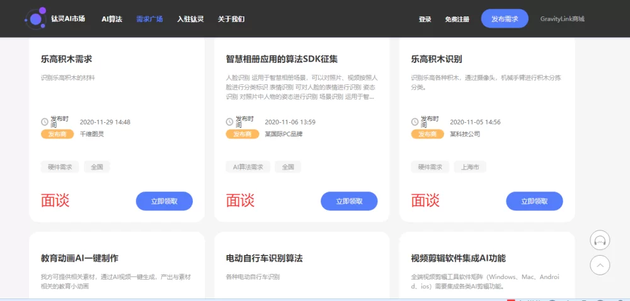Screen dimensions: 630x301
Task: Click clock icon in 乐高积木识别 card
Action: coord(415,122)
